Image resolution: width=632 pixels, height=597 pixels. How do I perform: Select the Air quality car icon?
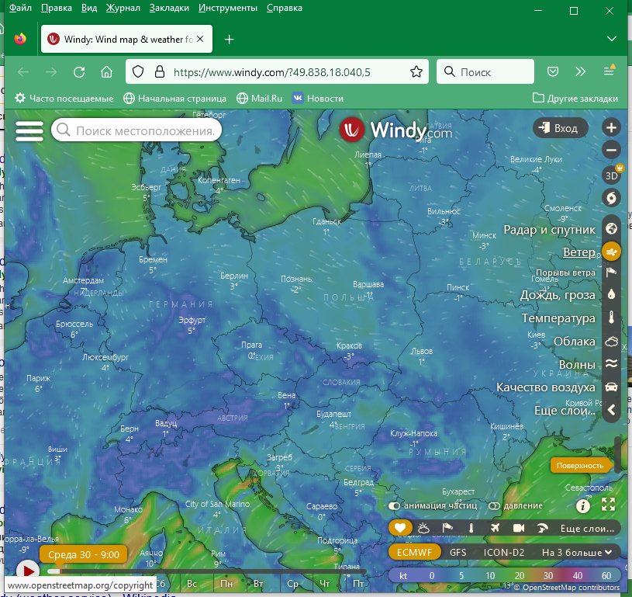point(611,387)
